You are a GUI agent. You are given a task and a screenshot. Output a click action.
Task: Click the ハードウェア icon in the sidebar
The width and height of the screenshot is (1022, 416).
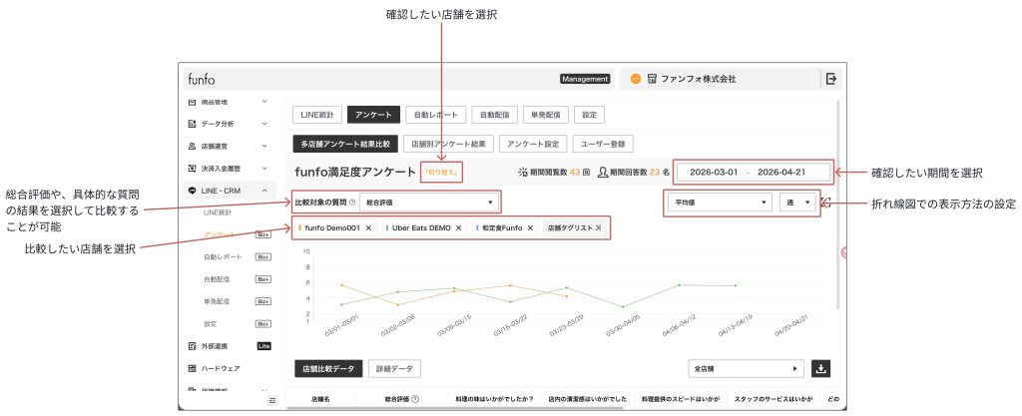click(x=192, y=367)
